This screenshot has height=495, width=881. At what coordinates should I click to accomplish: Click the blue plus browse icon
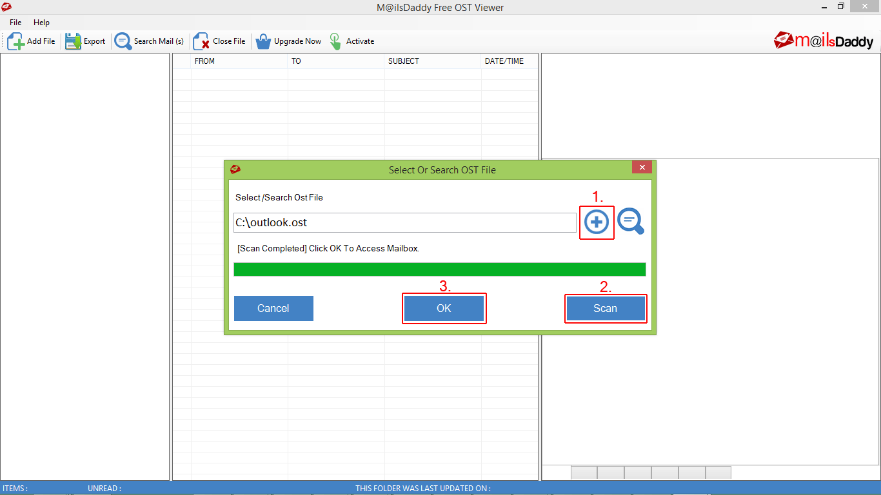597,222
